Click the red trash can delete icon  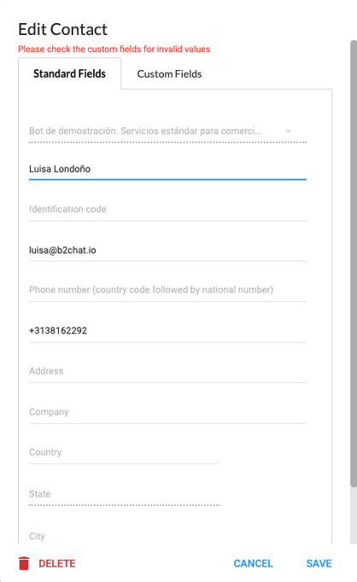(24, 563)
